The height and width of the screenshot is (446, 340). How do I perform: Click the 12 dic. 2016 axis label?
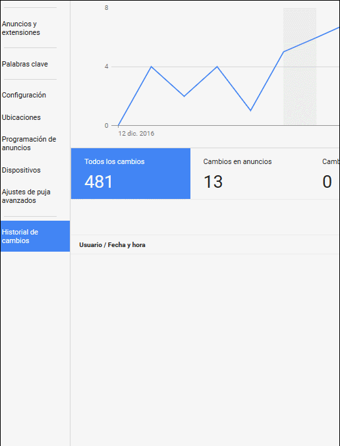point(136,133)
